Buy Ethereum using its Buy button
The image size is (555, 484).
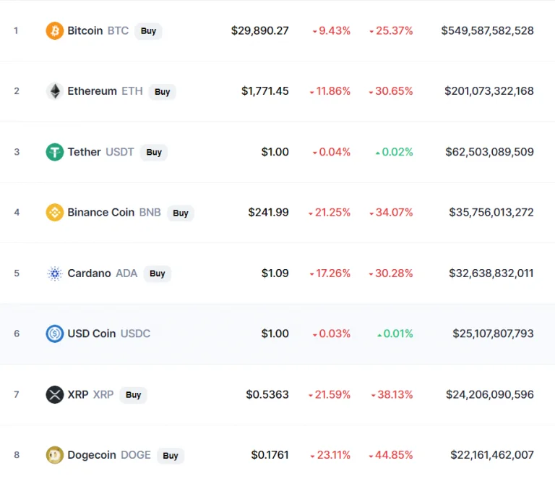coord(162,92)
